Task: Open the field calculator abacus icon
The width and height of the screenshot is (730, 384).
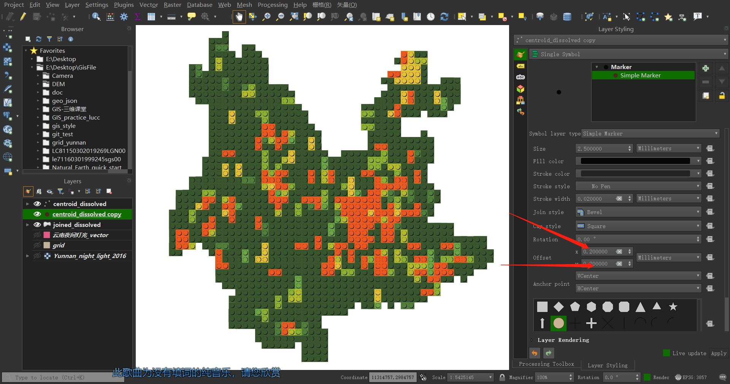Action: tap(110, 17)
